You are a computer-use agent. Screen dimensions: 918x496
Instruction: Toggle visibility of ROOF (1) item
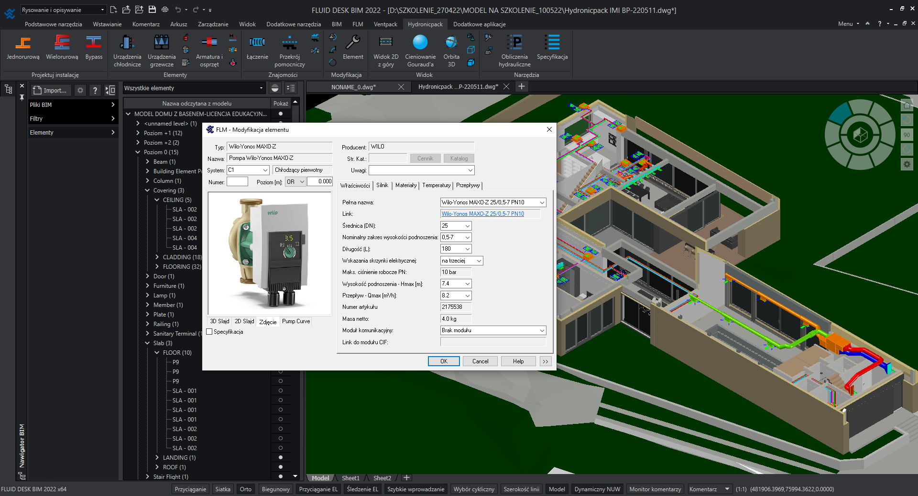click(x=281, y=467)
